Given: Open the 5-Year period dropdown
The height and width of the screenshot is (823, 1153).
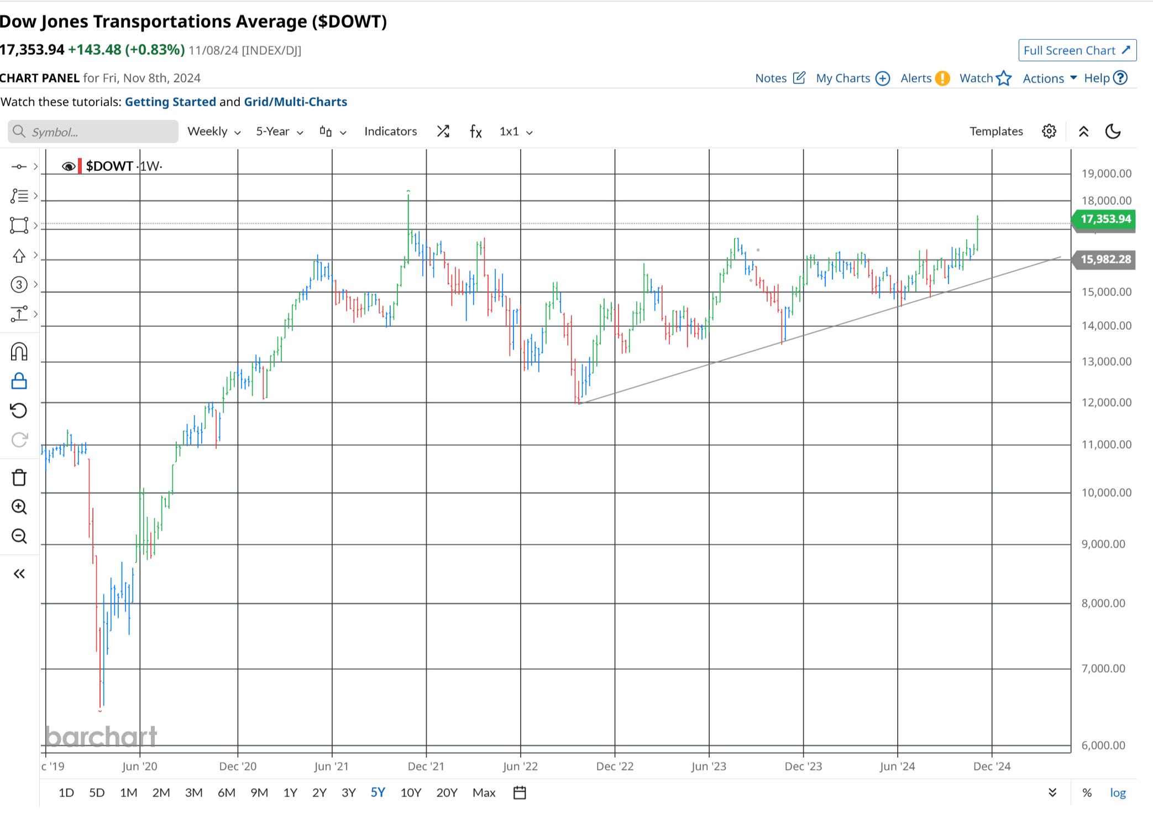Looking at the screenshot, I should 279,132.
